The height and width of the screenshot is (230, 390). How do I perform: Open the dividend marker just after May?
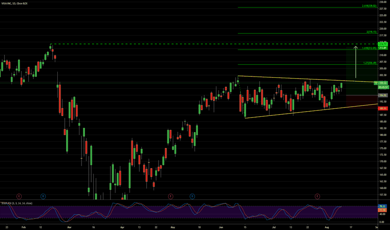point(192,197)
